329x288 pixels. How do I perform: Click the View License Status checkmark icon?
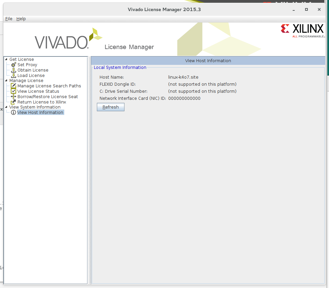[x=13, y=91]
